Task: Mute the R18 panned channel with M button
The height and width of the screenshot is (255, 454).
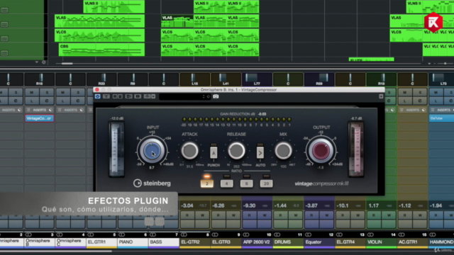Action: 31,93
